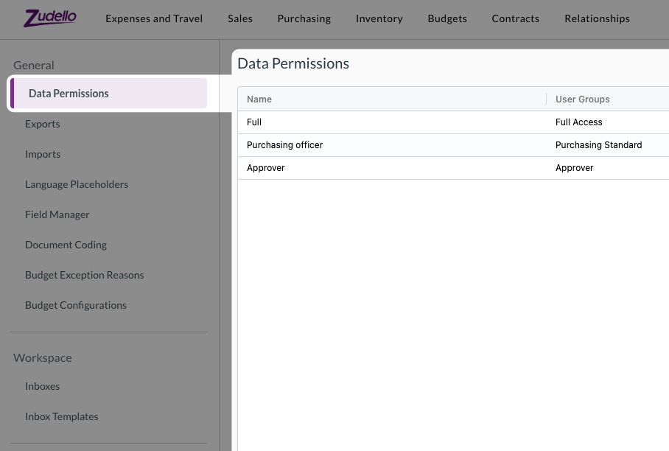Open the Expenses and Travel menu
The width and height of the screenshot is (669, 451).
point(154,18)
